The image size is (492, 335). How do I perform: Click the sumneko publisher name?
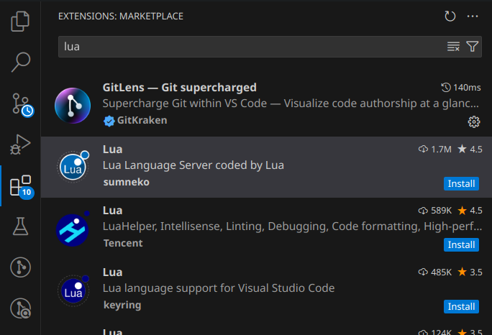[126, 182]
